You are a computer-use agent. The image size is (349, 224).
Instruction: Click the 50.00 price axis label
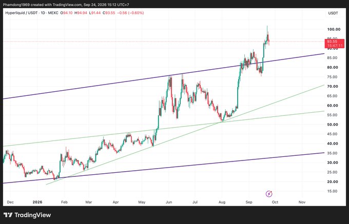(333, 125)
